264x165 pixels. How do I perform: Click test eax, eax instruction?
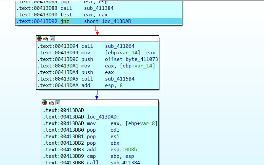84,15
